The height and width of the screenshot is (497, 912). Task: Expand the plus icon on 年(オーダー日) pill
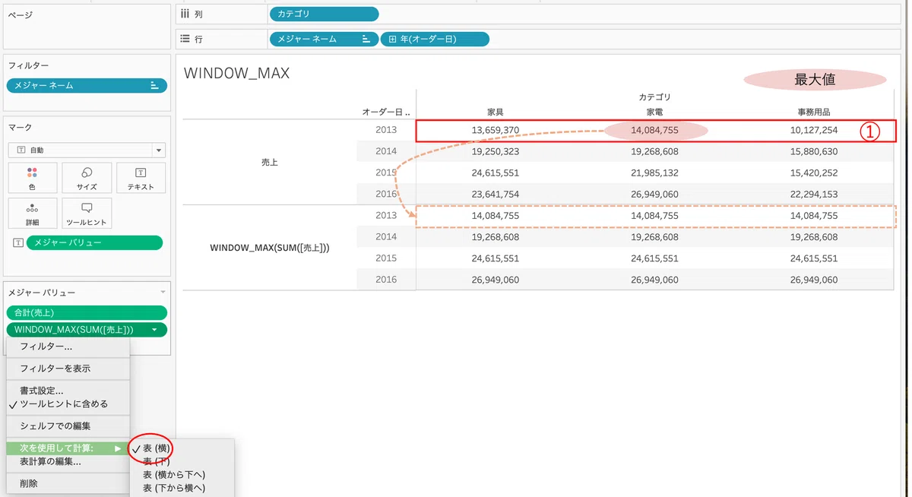(x=392, y=39)
